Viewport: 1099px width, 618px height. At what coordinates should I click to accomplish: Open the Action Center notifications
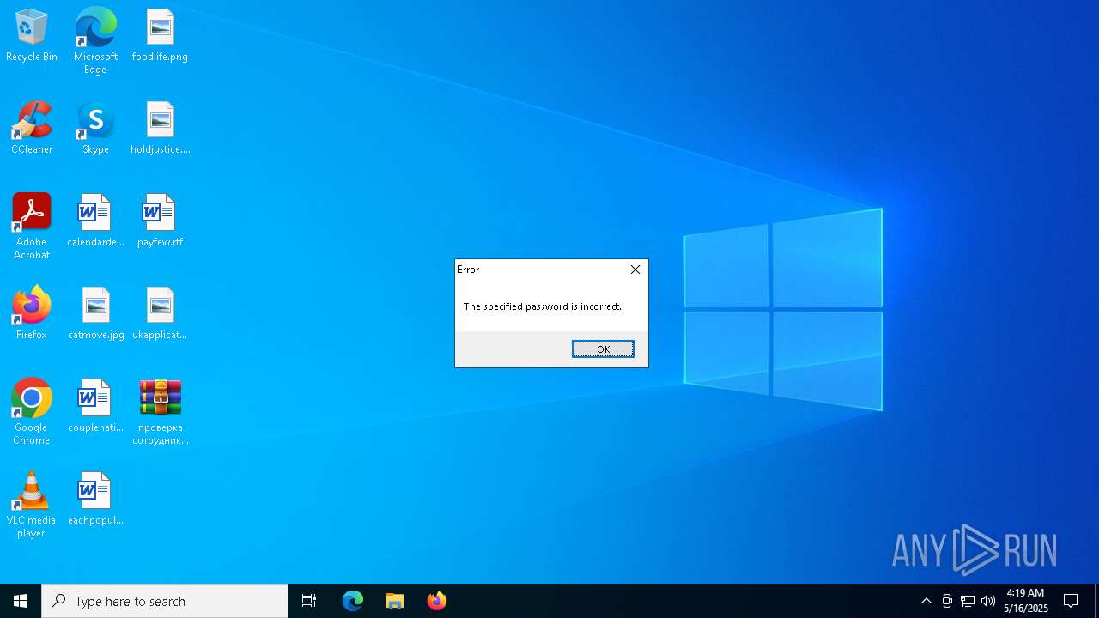pyautogui.click(x=1071, y=601)
